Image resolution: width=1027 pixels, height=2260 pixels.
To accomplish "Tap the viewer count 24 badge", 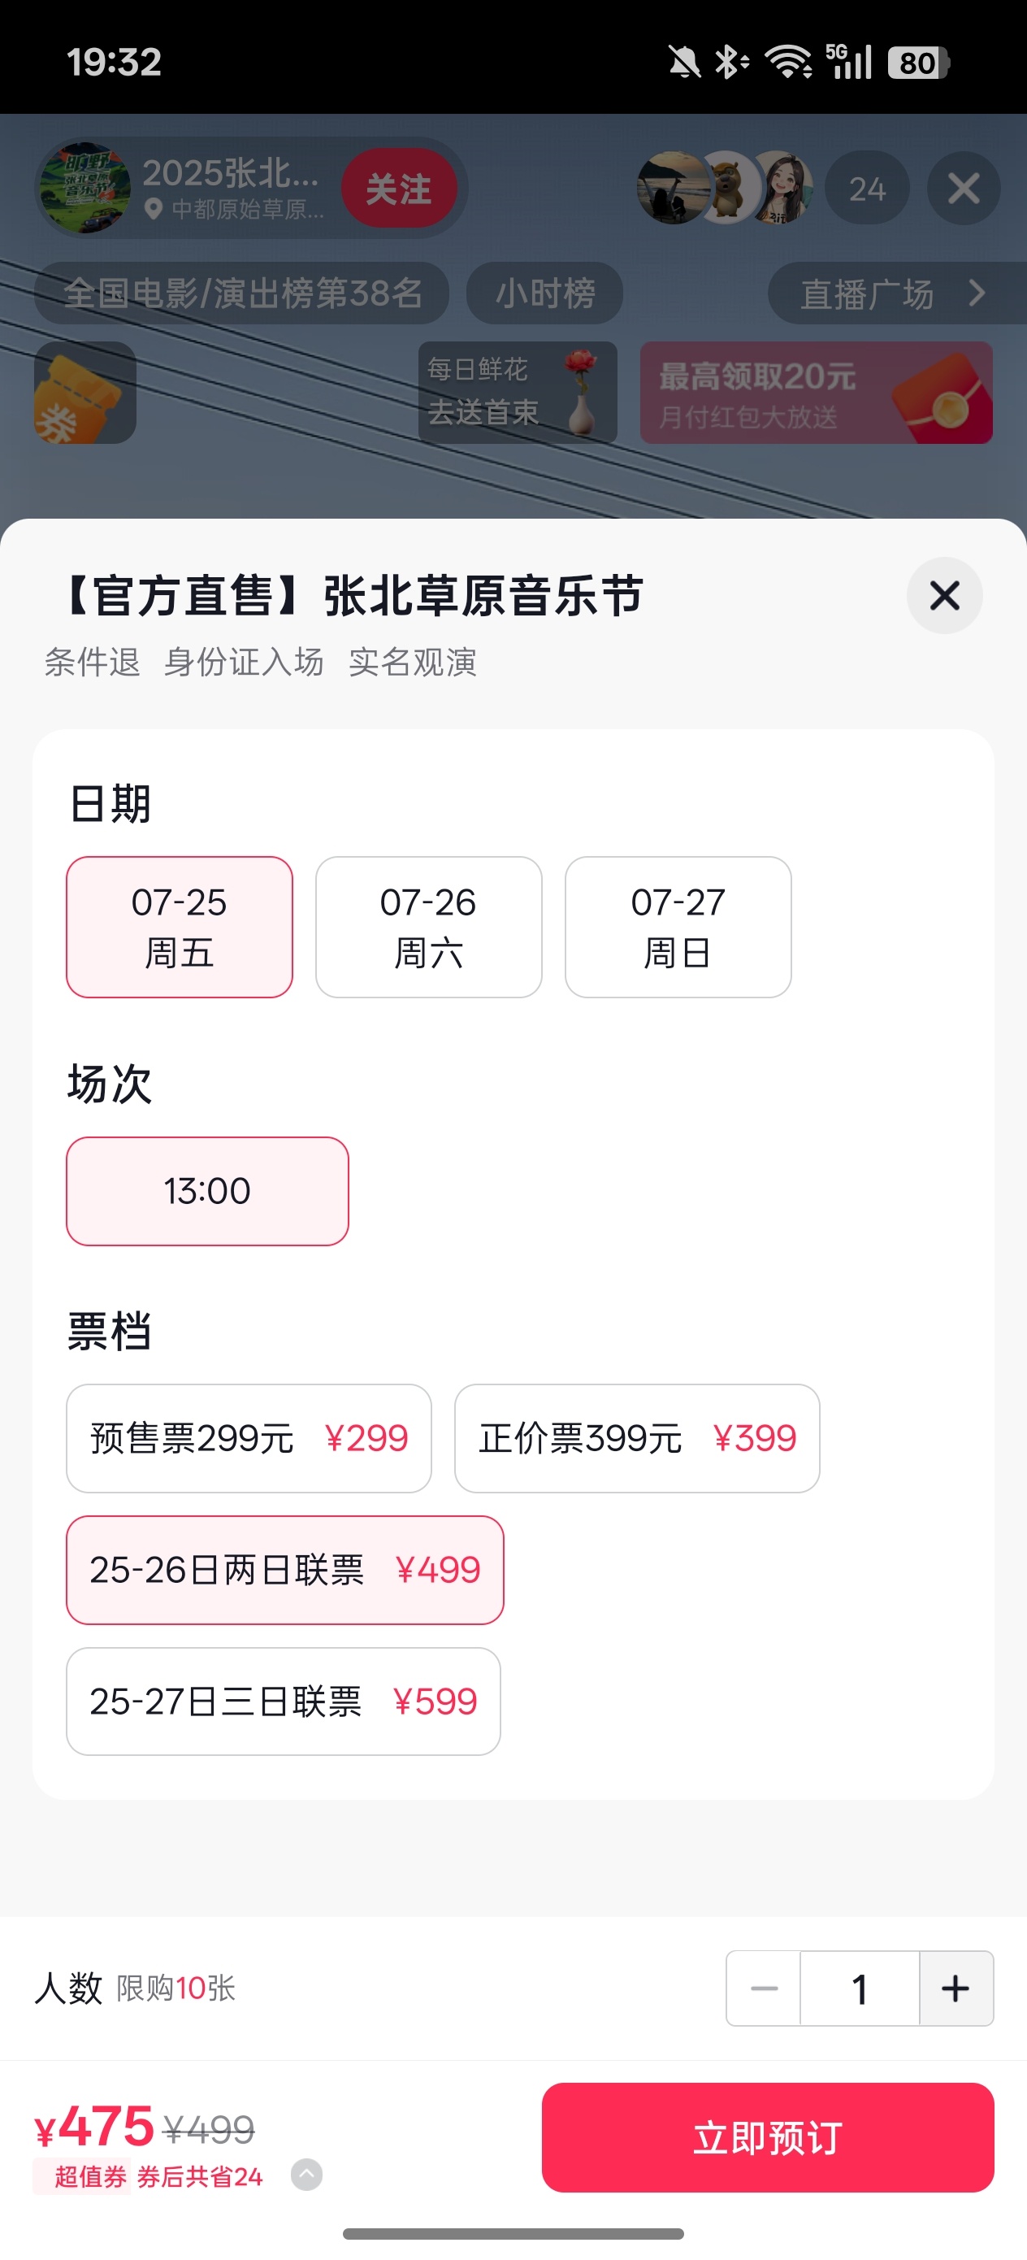I will pos(866,188).
